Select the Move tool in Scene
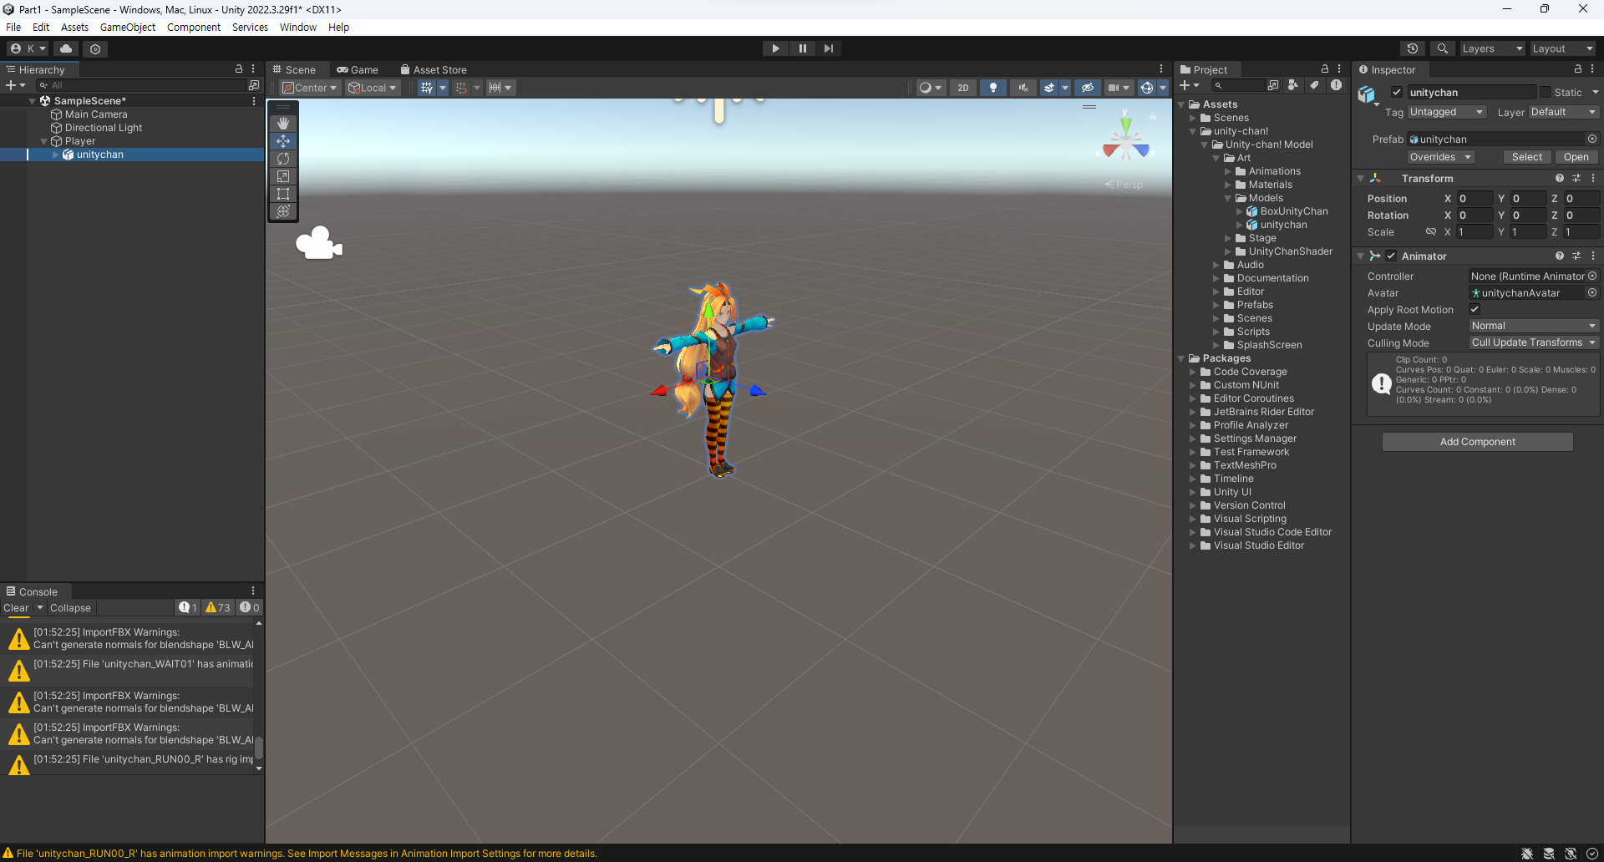Viewport: 1604px width, 862px height. (x=283, y=141)
